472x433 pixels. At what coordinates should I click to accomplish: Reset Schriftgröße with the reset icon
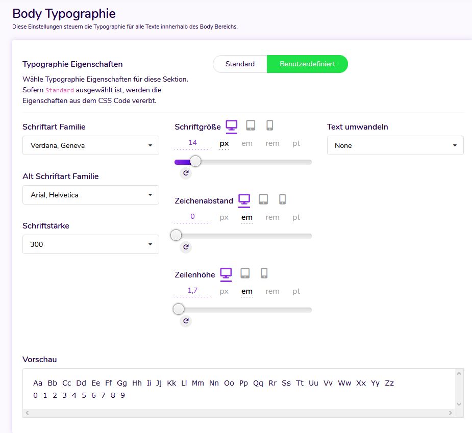186,173
